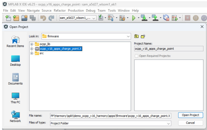Click the Cancel button

191,123
